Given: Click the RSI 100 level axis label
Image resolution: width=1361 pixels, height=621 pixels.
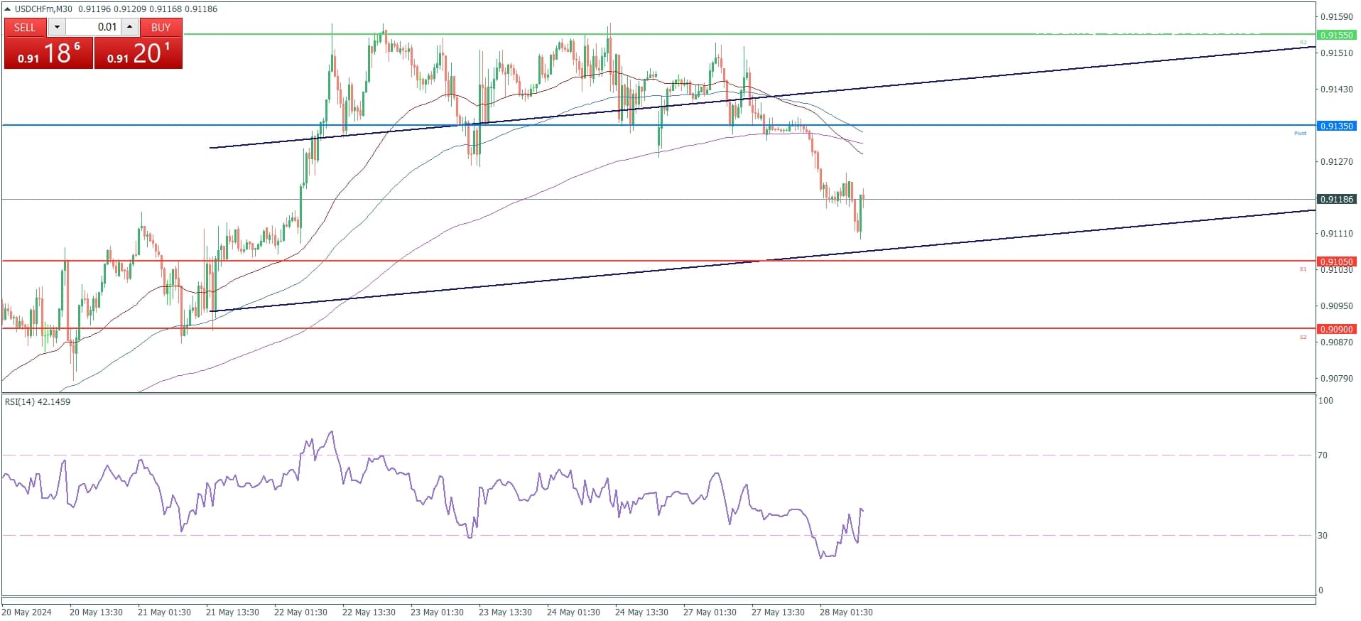Looking at the screenshot, I should 1325,401.
